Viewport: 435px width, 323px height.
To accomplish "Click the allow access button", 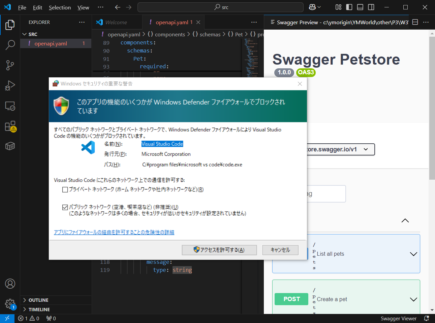I will coord(219,250).
